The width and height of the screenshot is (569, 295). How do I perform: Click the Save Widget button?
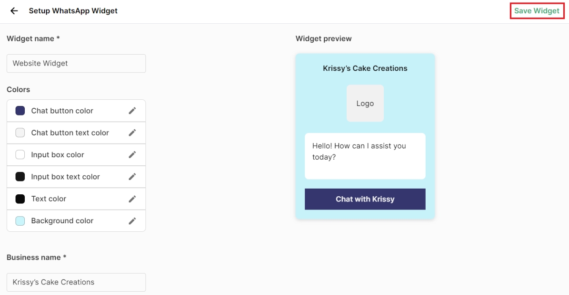(537, 11)
